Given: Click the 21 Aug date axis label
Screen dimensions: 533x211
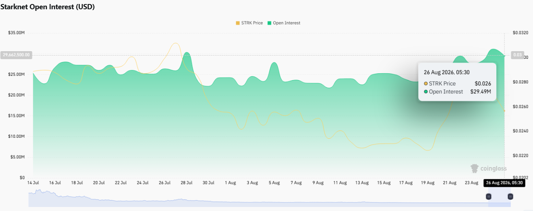Looking at the screenshot, I should (449, 182).
